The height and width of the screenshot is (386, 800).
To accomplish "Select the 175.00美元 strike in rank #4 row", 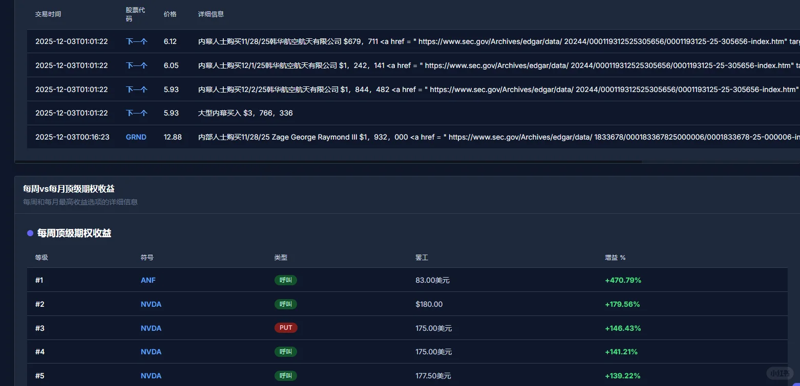I will pyautogui.click(x=434, y=352).
